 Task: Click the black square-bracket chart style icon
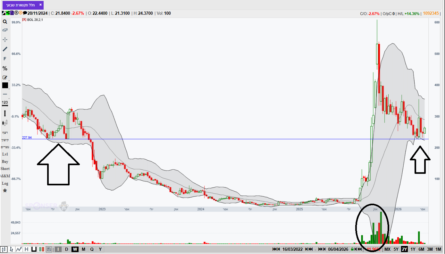[34, 249]
